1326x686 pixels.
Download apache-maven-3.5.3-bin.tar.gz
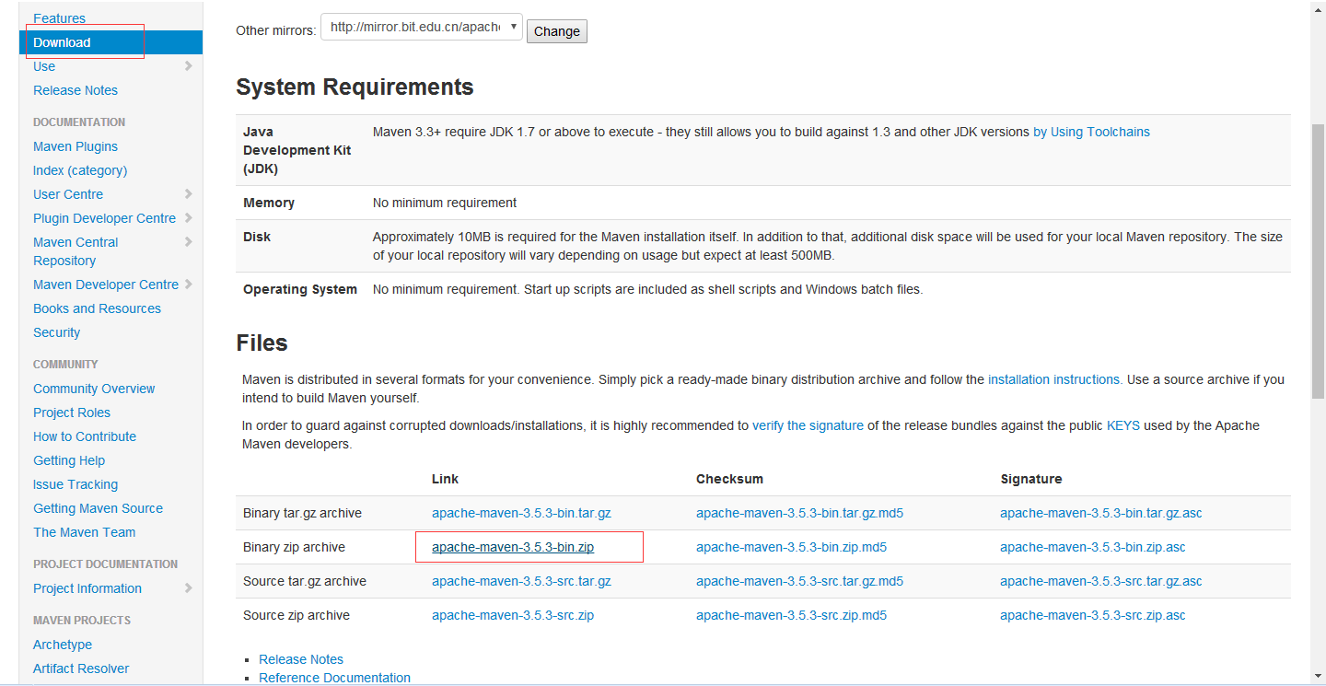pyautogui.click(x=521, y=513)
